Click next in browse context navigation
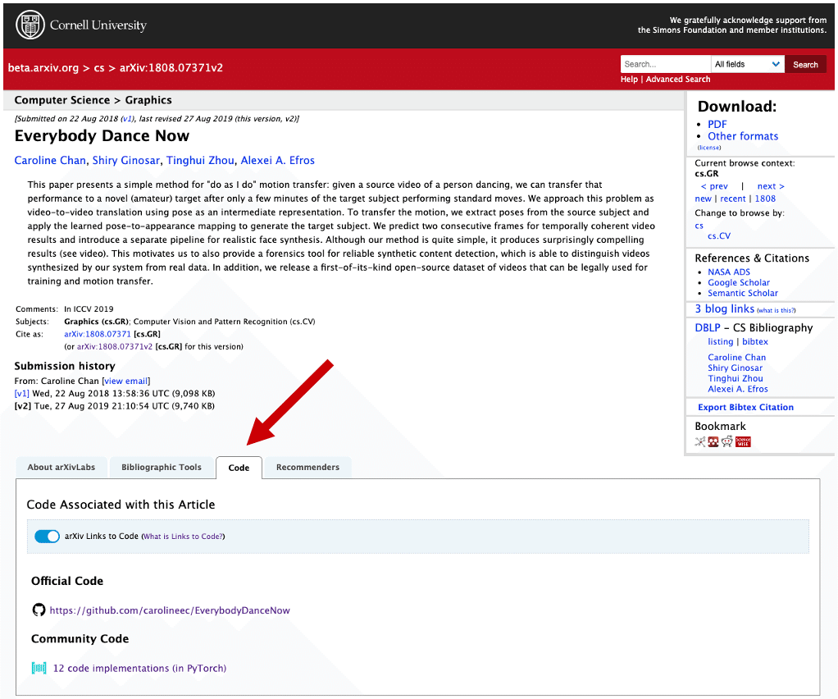Screen dimensions: 838x699 pyautogui.click(x=770, y=186)
